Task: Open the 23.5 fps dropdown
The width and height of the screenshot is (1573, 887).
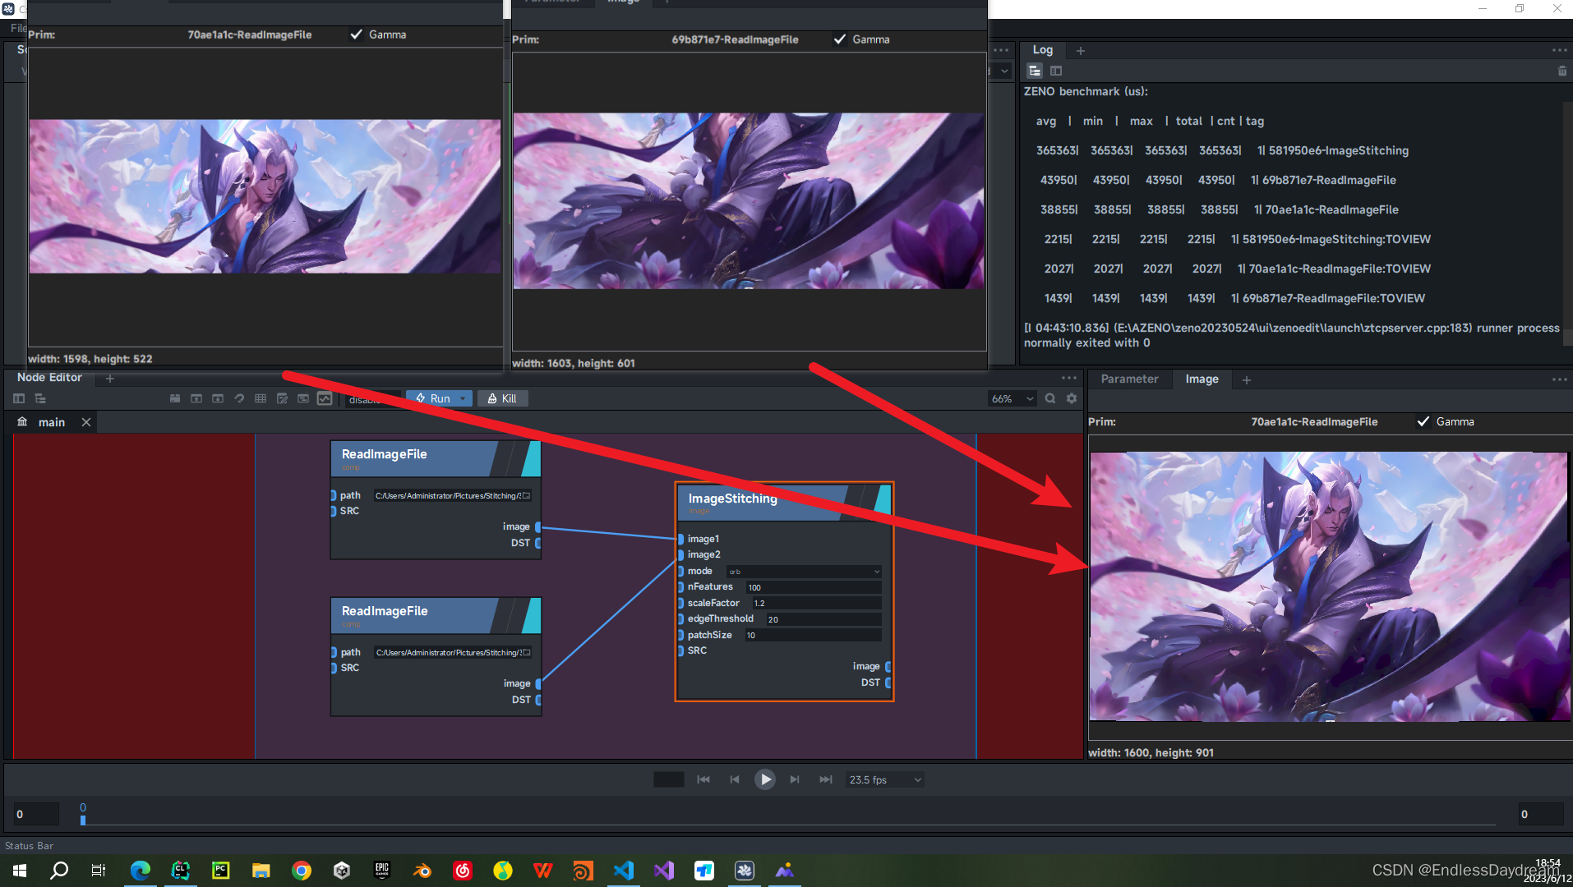Action: coord(885,779)
